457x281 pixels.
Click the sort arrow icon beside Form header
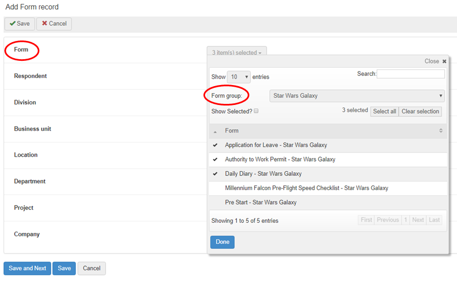point(440,131)
